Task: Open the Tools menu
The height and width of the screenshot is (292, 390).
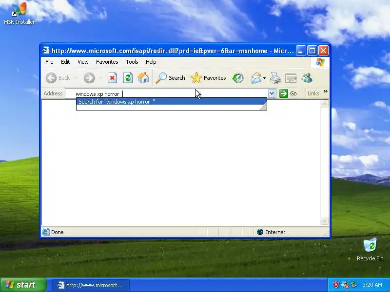Action: tap(132, 62)
